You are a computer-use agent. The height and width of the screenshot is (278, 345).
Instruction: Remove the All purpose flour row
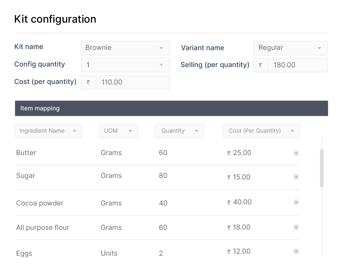pos(296,227)
